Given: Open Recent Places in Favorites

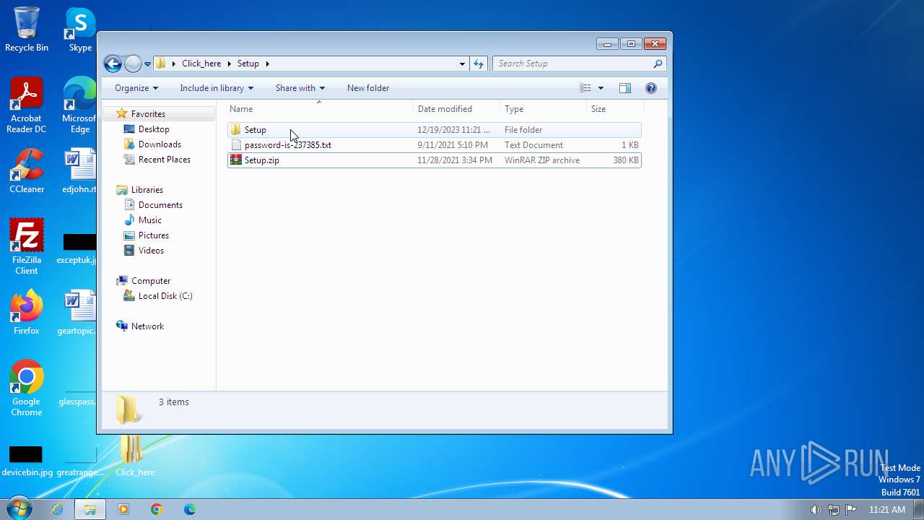Looking at the screenshot, I should [165, 160].
